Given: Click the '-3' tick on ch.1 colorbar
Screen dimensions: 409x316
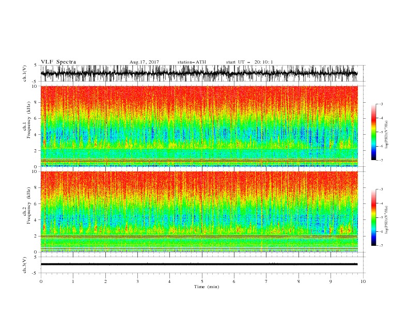Looking at the screenshot, I should click(381, 104).
